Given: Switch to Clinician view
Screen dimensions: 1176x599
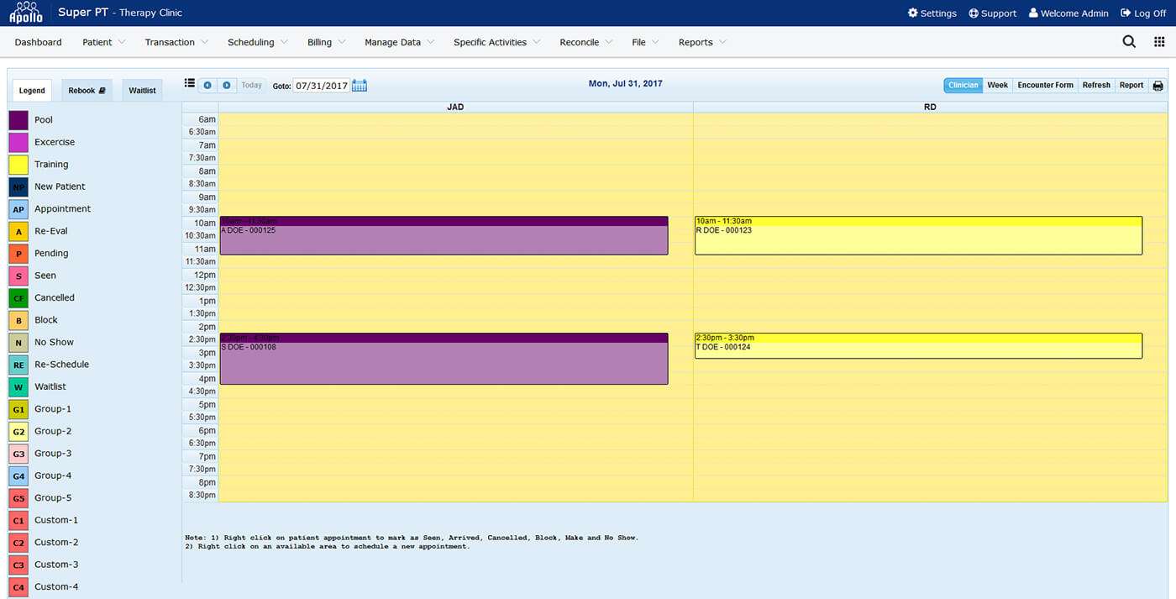Looking at the screenshot, I should (963, 86).
